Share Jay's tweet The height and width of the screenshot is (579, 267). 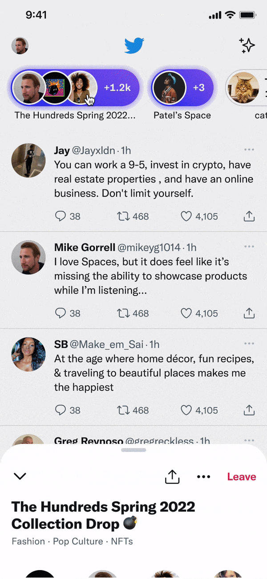tap(249, 216)
